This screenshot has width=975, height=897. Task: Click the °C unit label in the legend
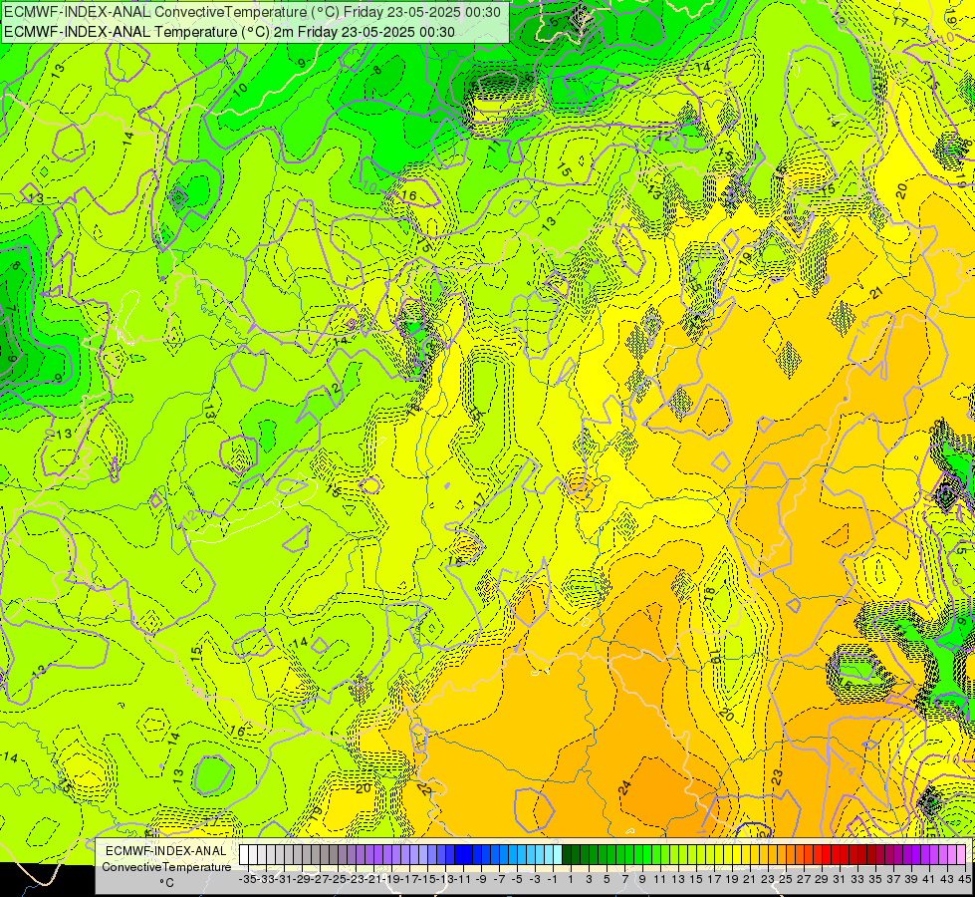tap(166, 883)
